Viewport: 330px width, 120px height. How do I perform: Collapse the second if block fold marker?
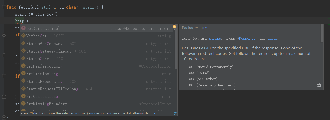click(x=4, y=76)
